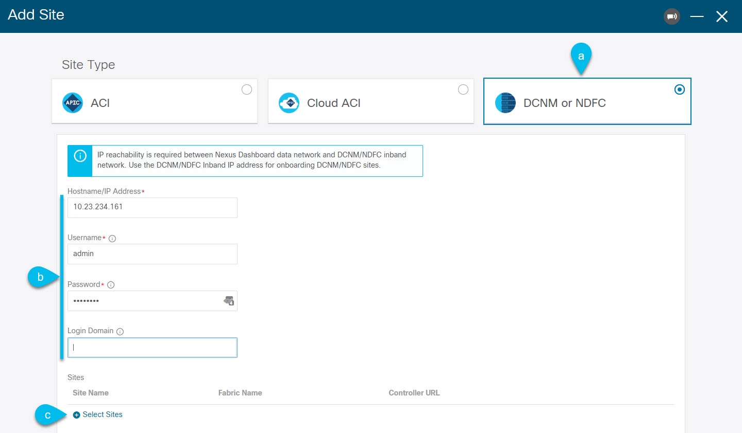
Task: Click the feedback megaphone icon in header
Action: (x=672, y=16)
